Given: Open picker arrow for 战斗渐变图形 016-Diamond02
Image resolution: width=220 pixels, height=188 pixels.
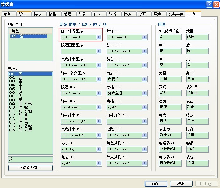Looking at the screenshot, I should click(x=99, y=79).
